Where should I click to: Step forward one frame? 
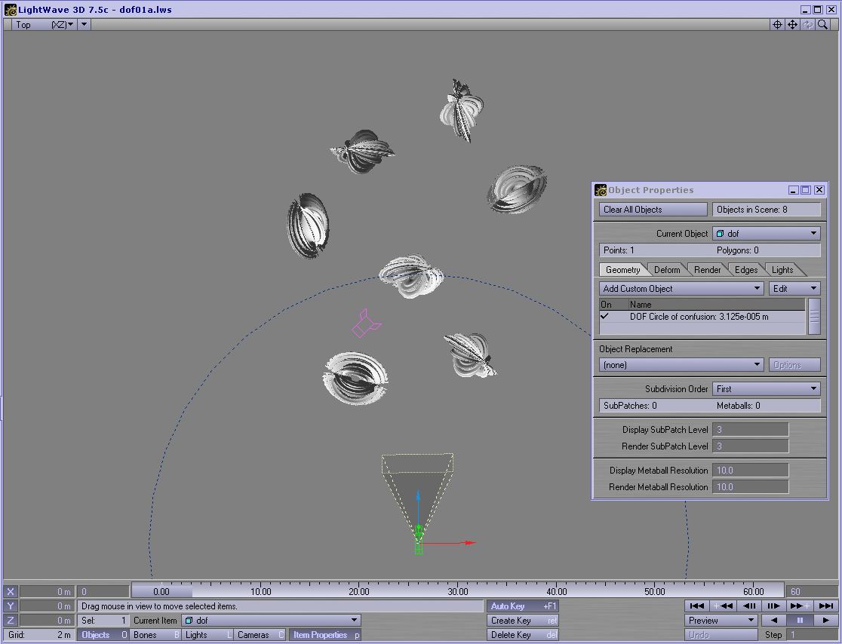(774, 606)
